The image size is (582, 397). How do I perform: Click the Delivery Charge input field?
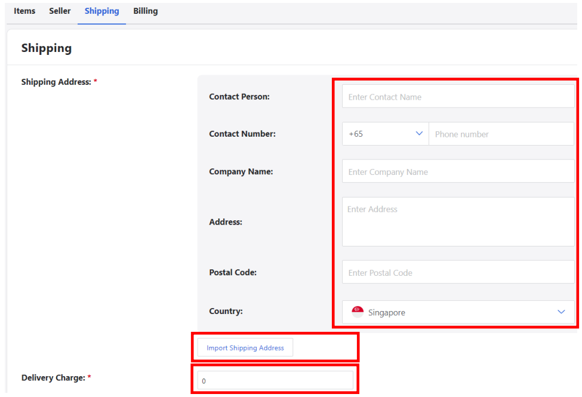[275, 380]
